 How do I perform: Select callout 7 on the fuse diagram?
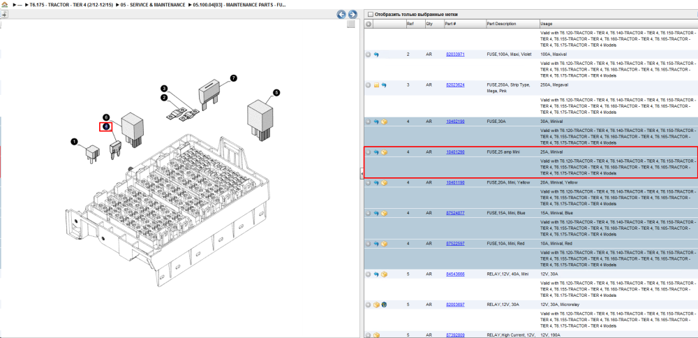[x=234, y=78]
